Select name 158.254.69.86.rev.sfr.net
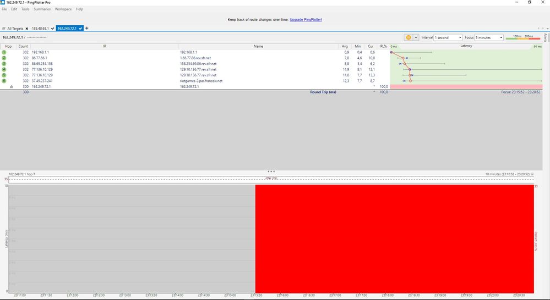Image resolution: width=550 pixels, height=300 pixels. [x=198, y=64]
